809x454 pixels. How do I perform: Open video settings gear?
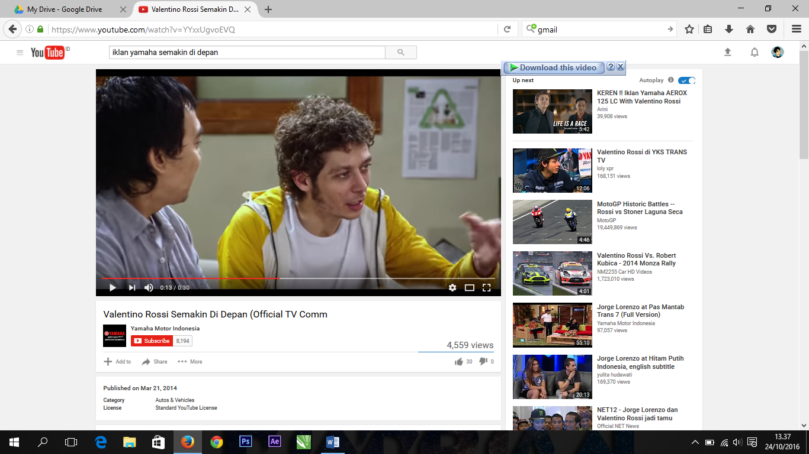pyautogui.click(x=452, y=287)
